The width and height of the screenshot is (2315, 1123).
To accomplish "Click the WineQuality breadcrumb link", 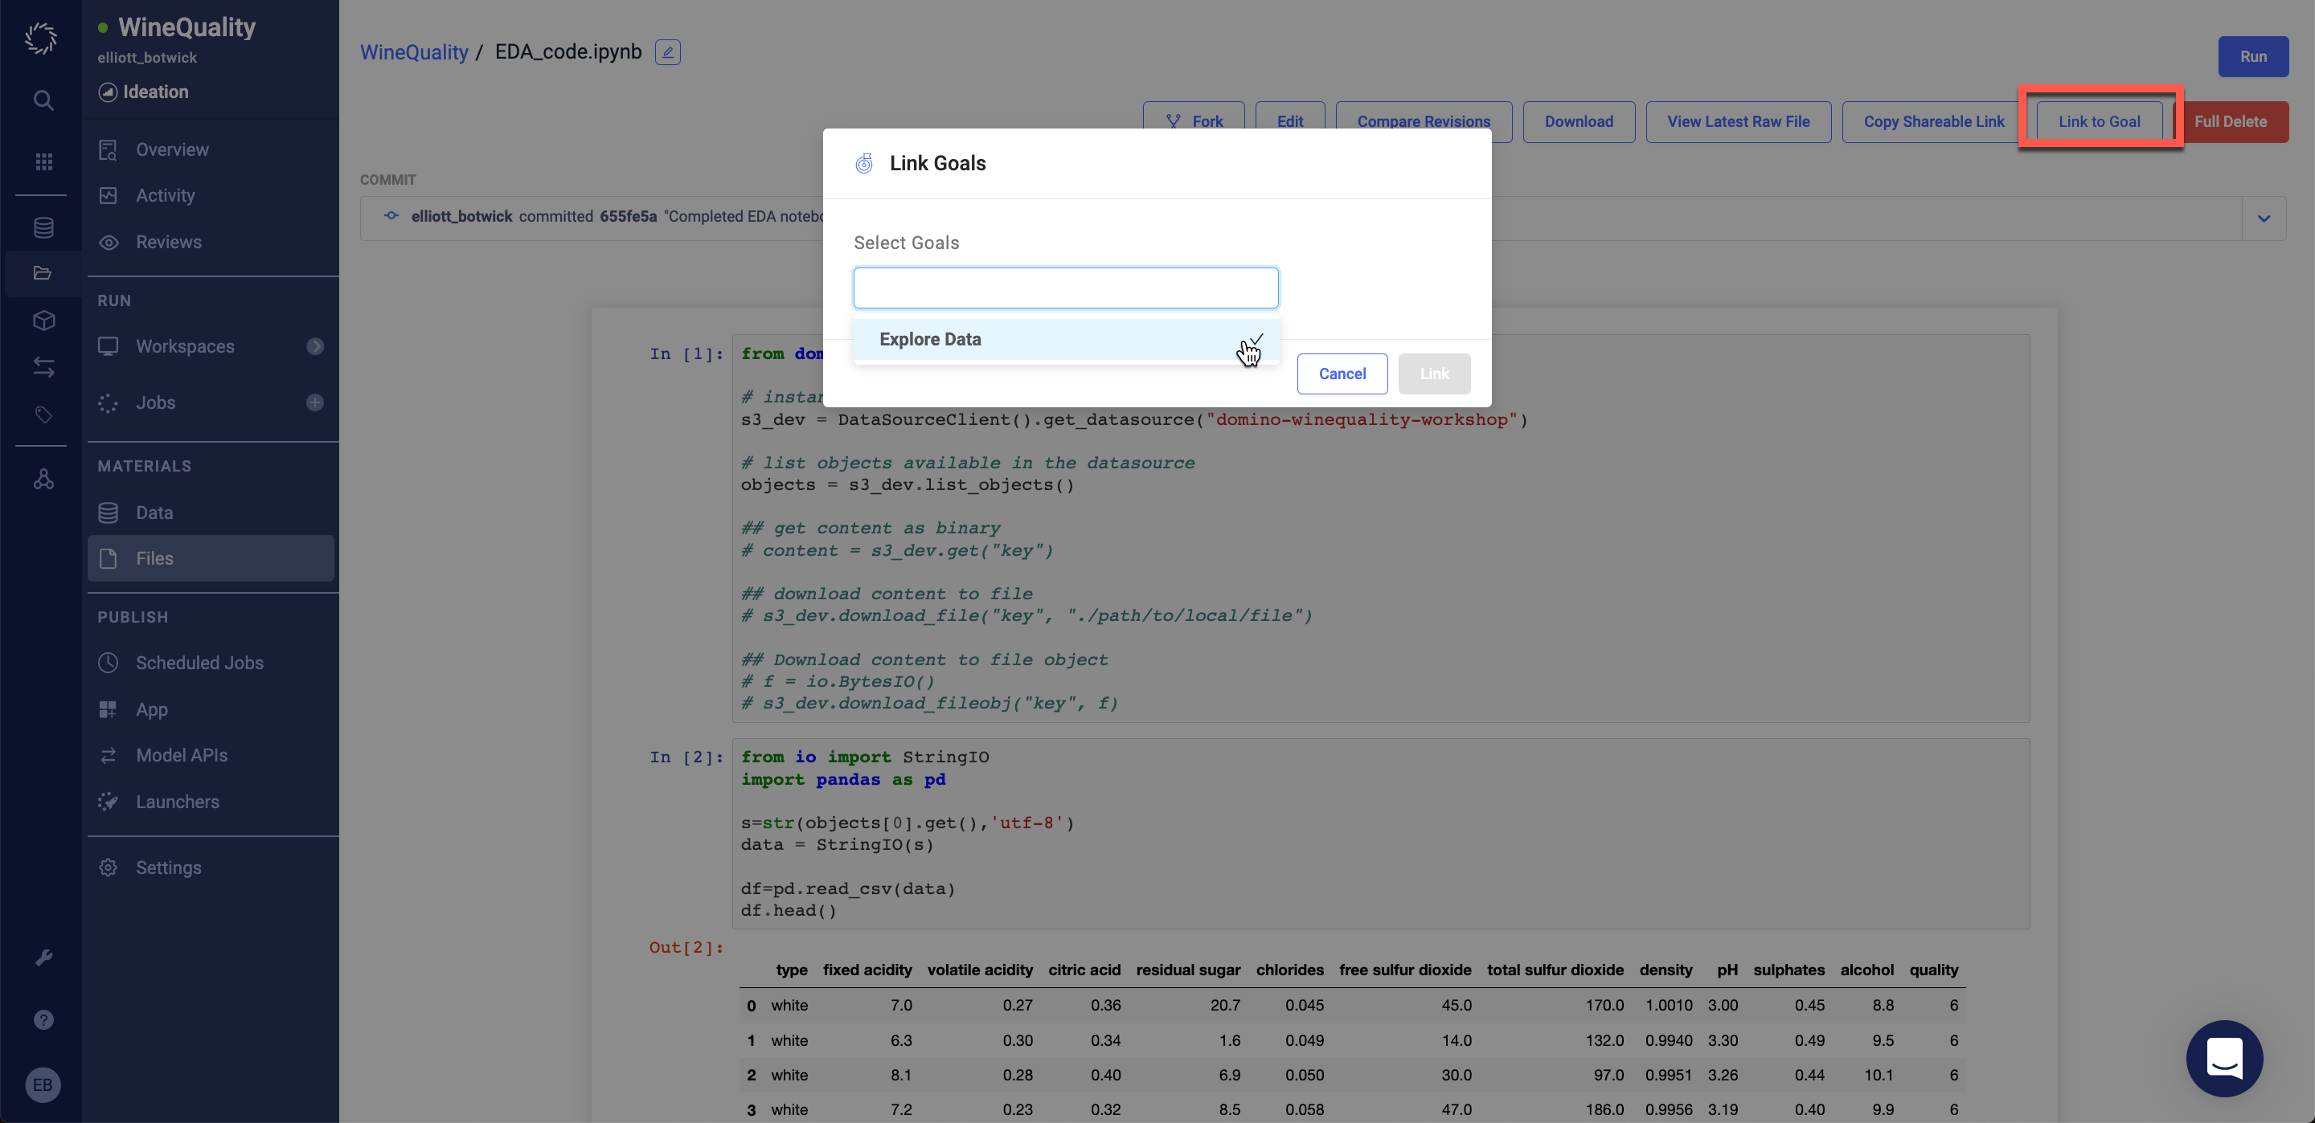I will pos(413,52).
